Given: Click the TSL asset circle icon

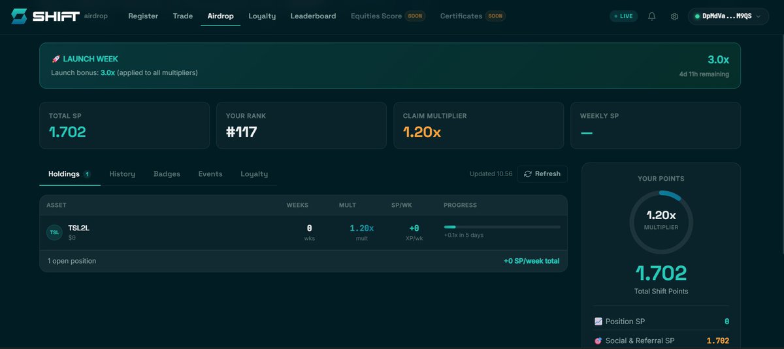Looking at the screenshot, I should tap(54, 232).
